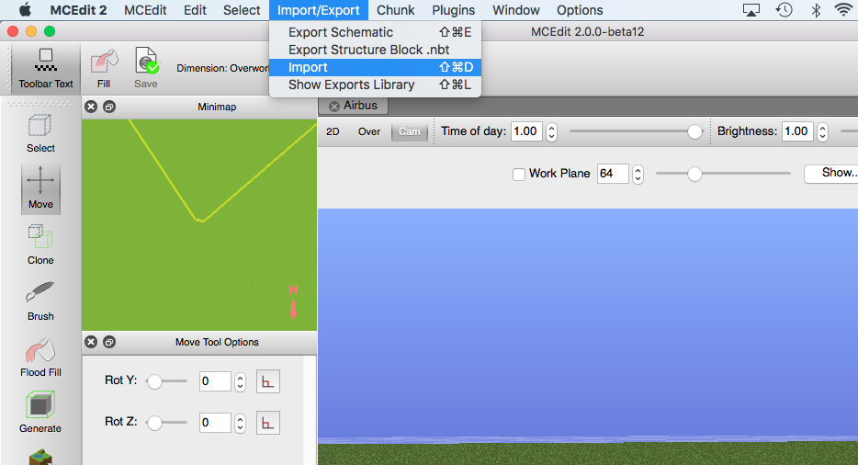Activate the Move tool

[x=40, y=189]
